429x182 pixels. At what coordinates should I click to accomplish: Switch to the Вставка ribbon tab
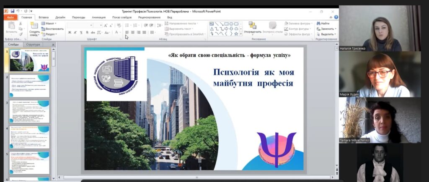click(44, 18)
